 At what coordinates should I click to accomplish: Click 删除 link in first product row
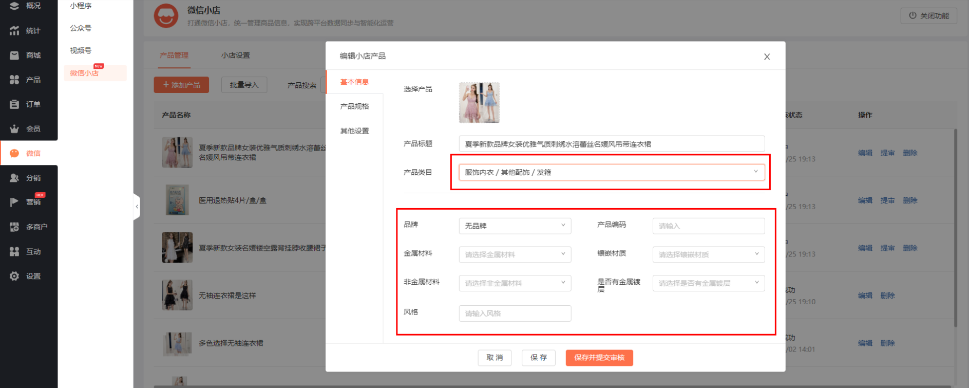[910, 153]
